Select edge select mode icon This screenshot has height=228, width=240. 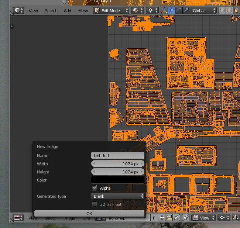[x=229, y=11]
